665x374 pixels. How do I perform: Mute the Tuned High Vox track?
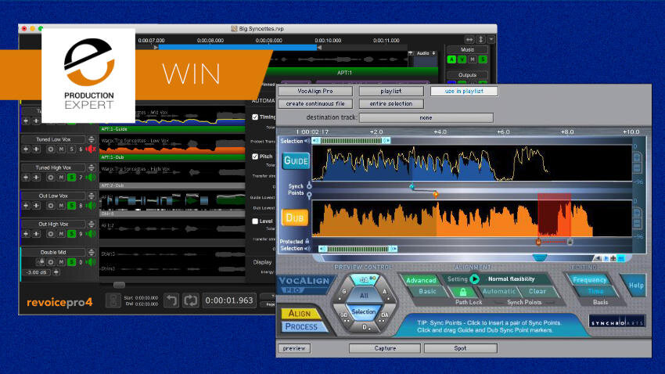(x=61, y=178)
